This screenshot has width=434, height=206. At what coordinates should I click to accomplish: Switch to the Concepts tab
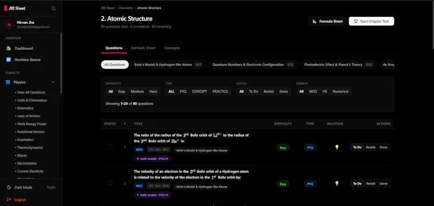click(x=172, y=48)
